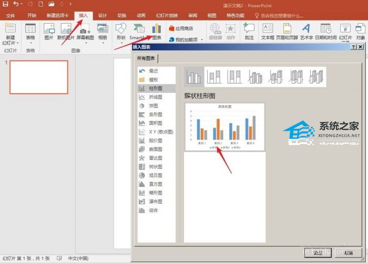The image size is (368, 264).
Task: Choose Treemap (树状图) chart category
Action: point(156,167)
